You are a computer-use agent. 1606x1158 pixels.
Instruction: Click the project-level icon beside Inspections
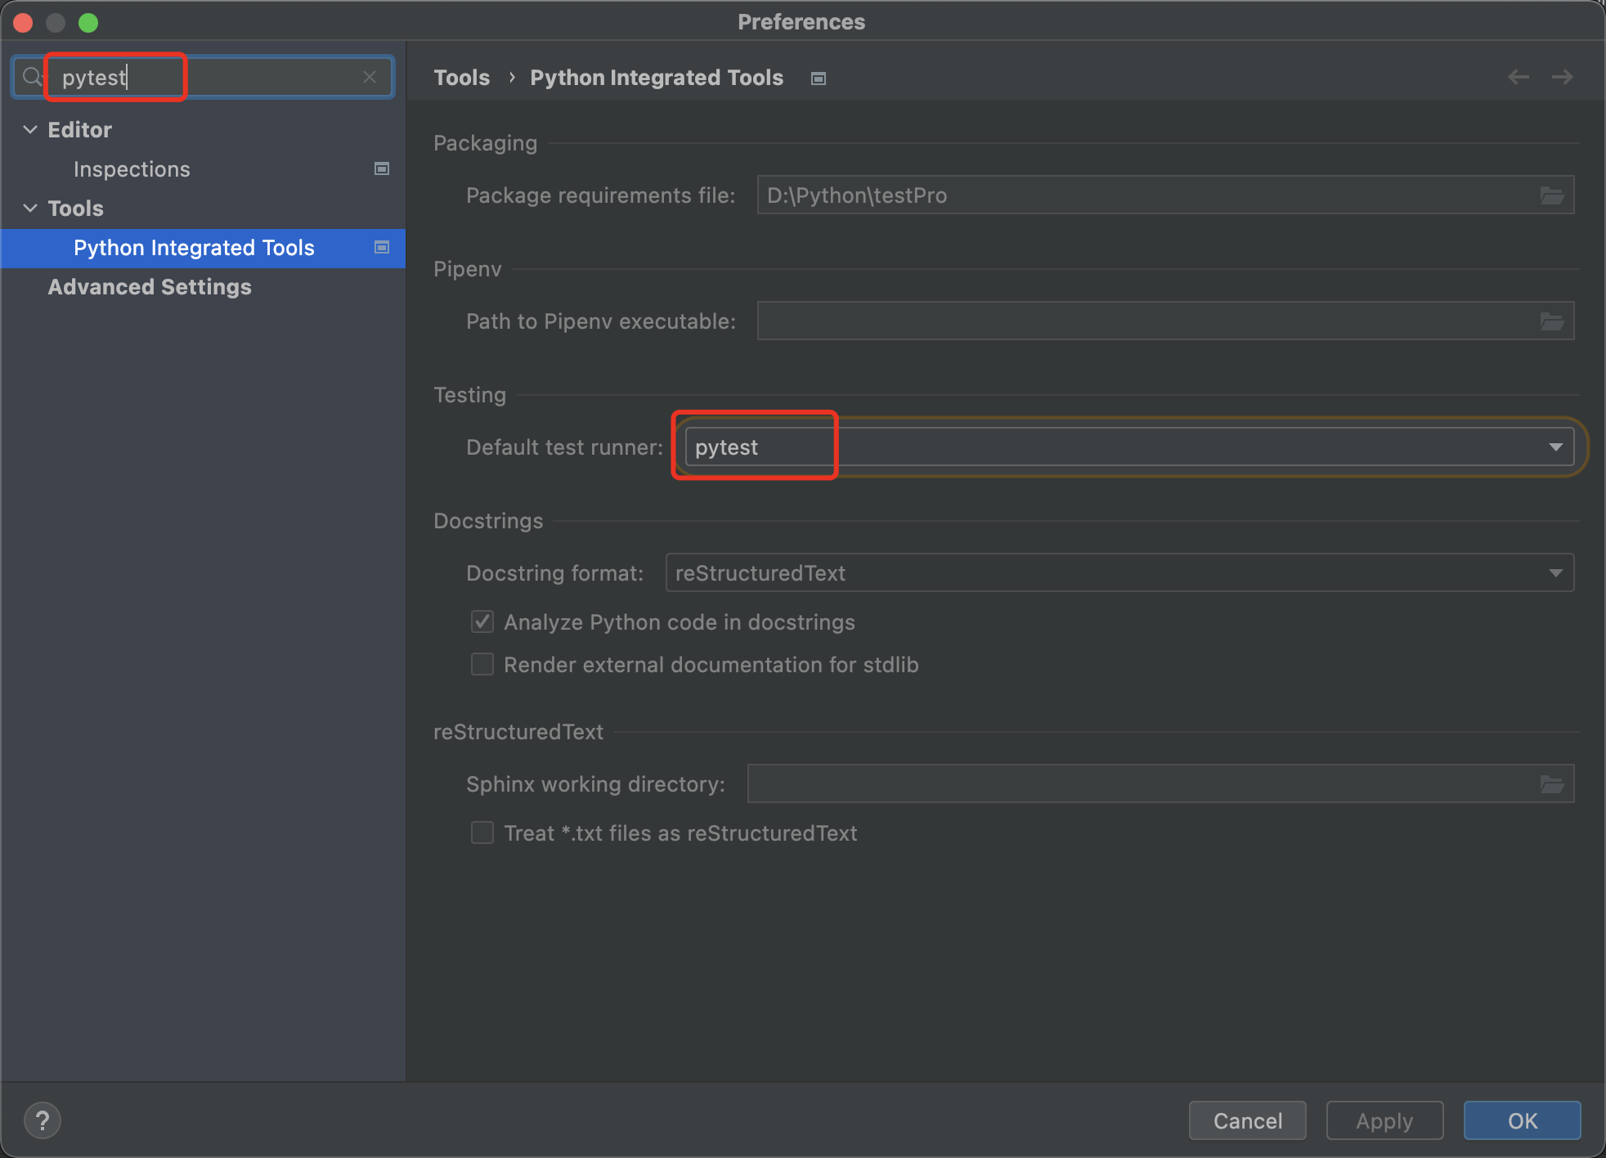pyautogui.click(x=381, y=169)
